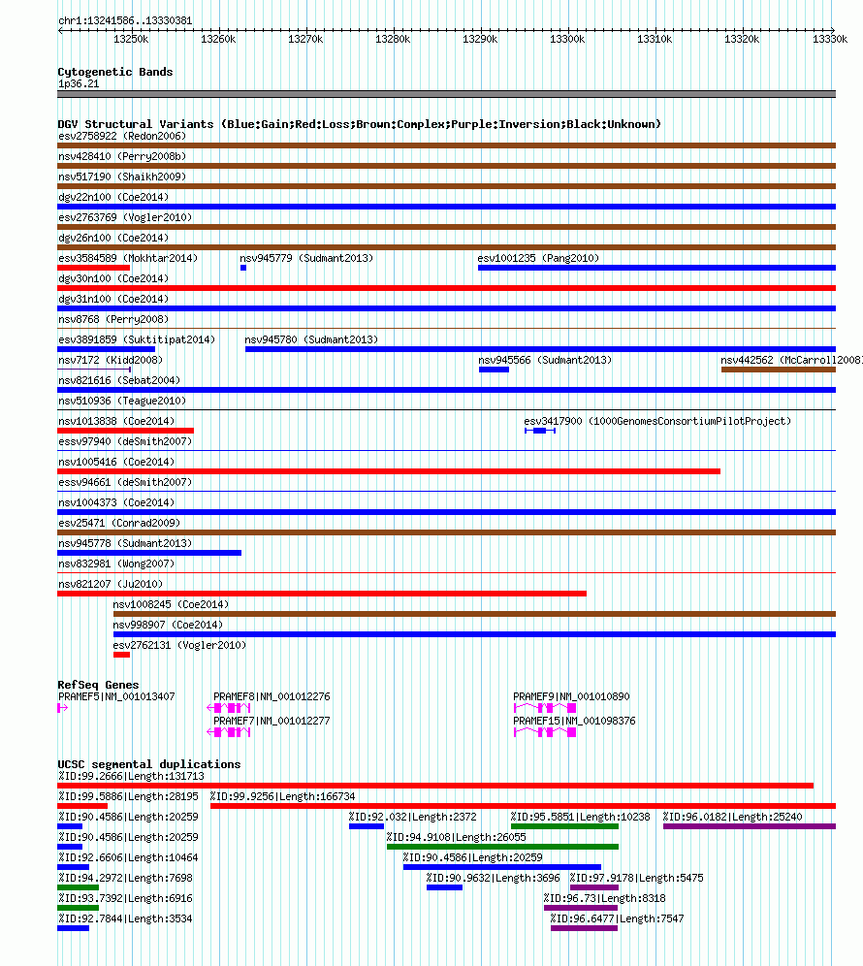863x966 pixels.
Task: Click the 1p36.21 band label
Action: (79, 83)
